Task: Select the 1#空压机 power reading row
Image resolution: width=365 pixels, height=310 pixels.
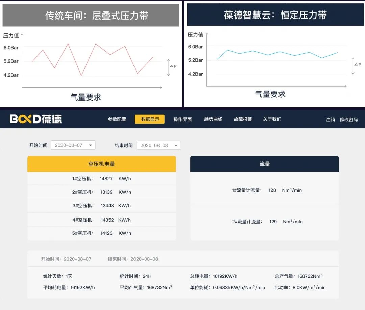Action: pyautogui.click(x=101, y=179)
